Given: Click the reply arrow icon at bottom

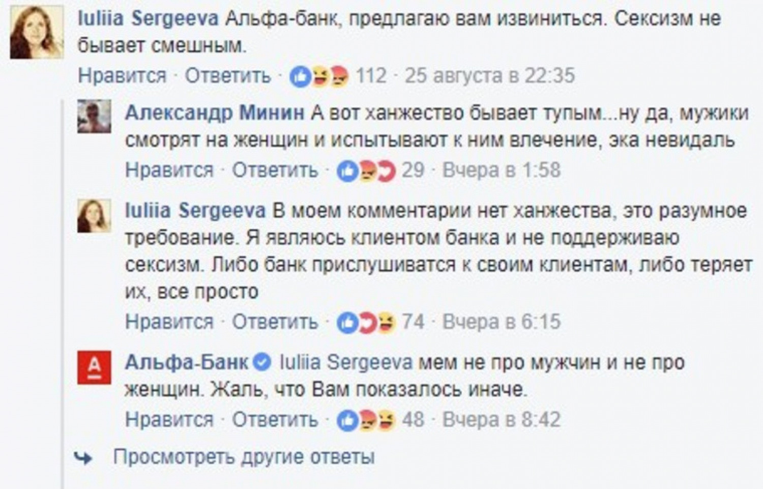Looking at the screenshot, I should click(83, 457).
